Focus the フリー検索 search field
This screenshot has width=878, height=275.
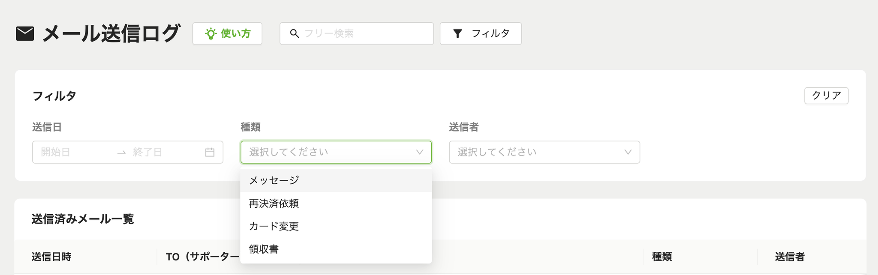(357, 33)
